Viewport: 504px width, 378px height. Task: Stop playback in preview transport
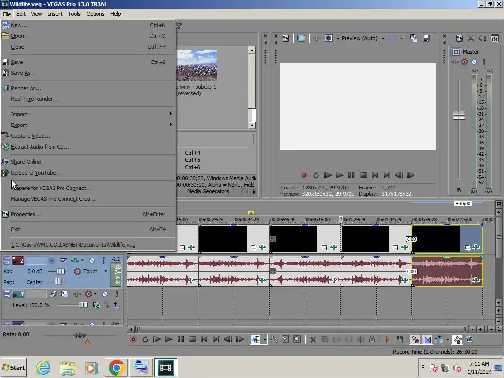pyautogui.click(x=364, y=175)
